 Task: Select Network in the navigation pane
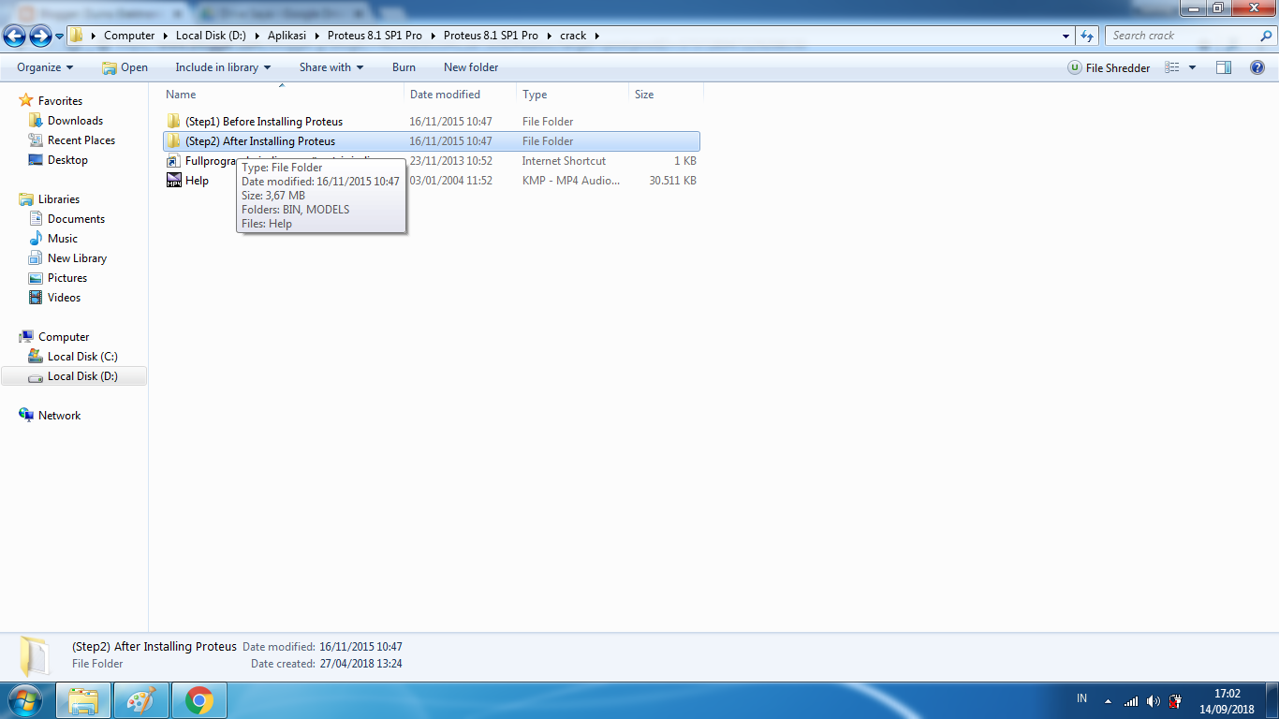[59, 416]
